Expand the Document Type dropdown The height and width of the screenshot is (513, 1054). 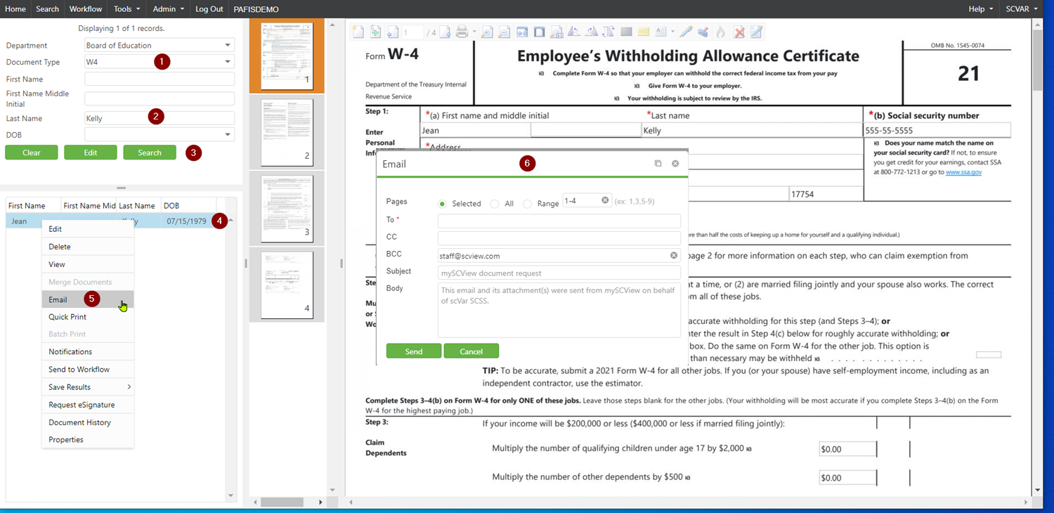[x=228, y=62]
